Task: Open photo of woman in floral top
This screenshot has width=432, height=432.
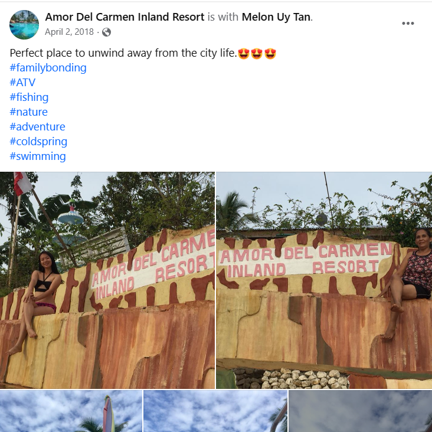Action: (324, 280)
